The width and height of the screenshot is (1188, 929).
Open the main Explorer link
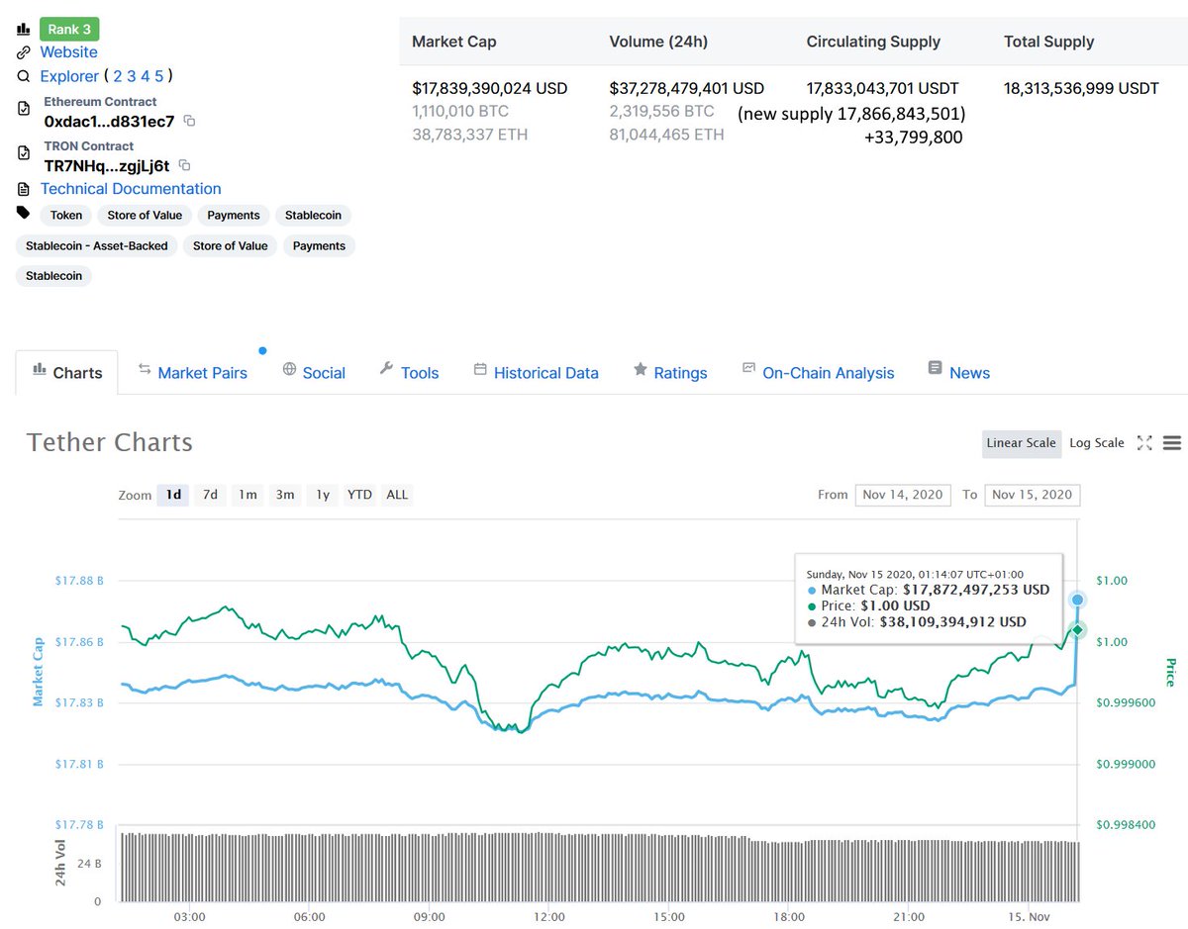click(69, 76)
